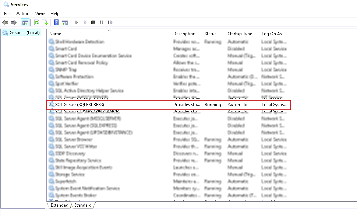Restart the service using the Restart icon
This screenshot has height=217, width=357.
[110, 22]
